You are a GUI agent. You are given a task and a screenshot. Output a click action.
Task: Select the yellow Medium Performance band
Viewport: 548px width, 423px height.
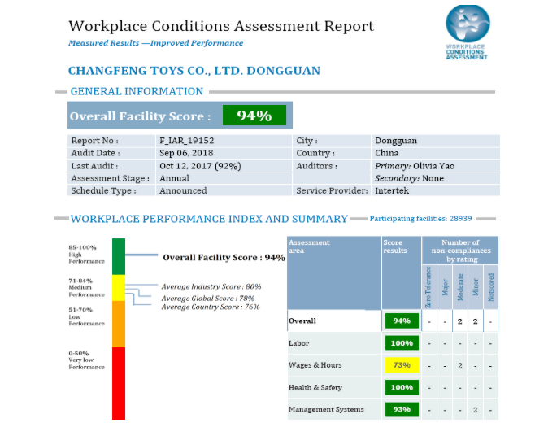click(119, 287)
